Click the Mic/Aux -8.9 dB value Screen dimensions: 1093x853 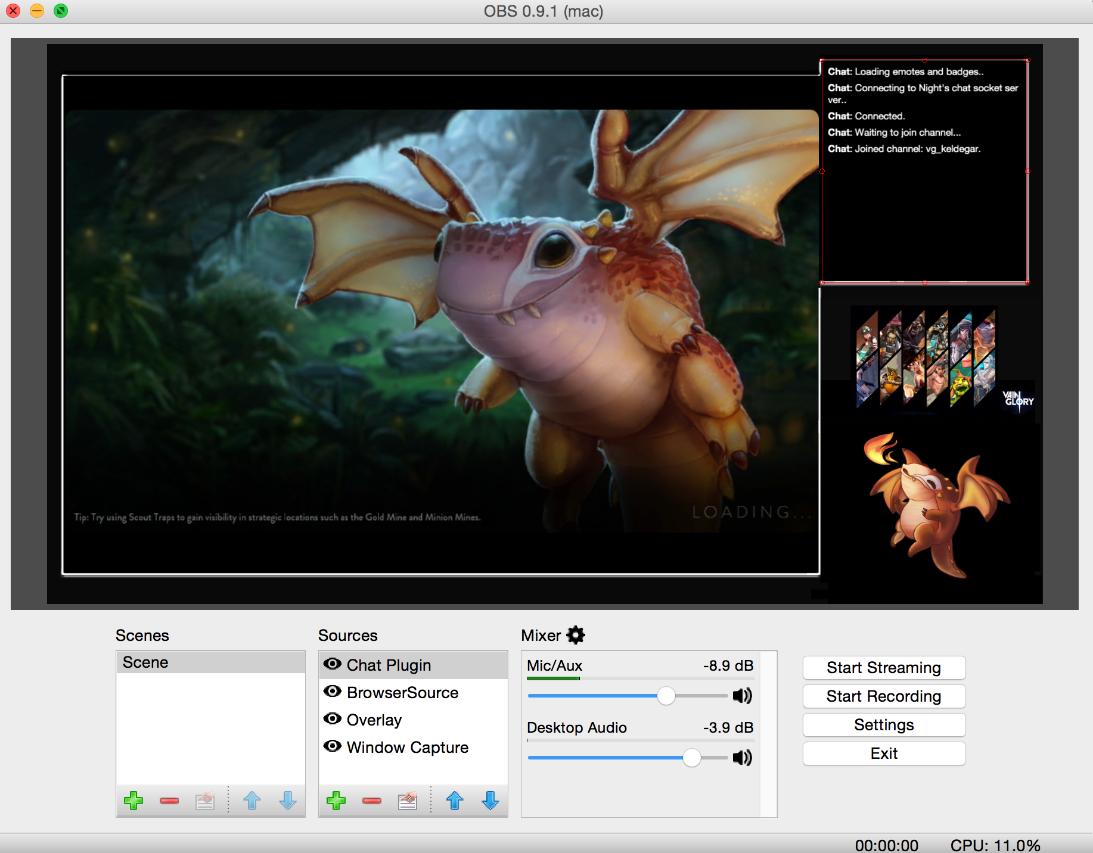[728, 665]
